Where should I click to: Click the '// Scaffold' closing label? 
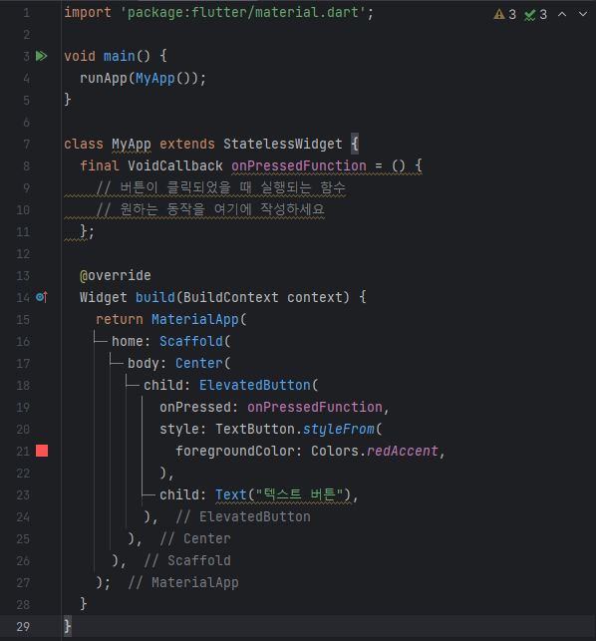(187, 561)
